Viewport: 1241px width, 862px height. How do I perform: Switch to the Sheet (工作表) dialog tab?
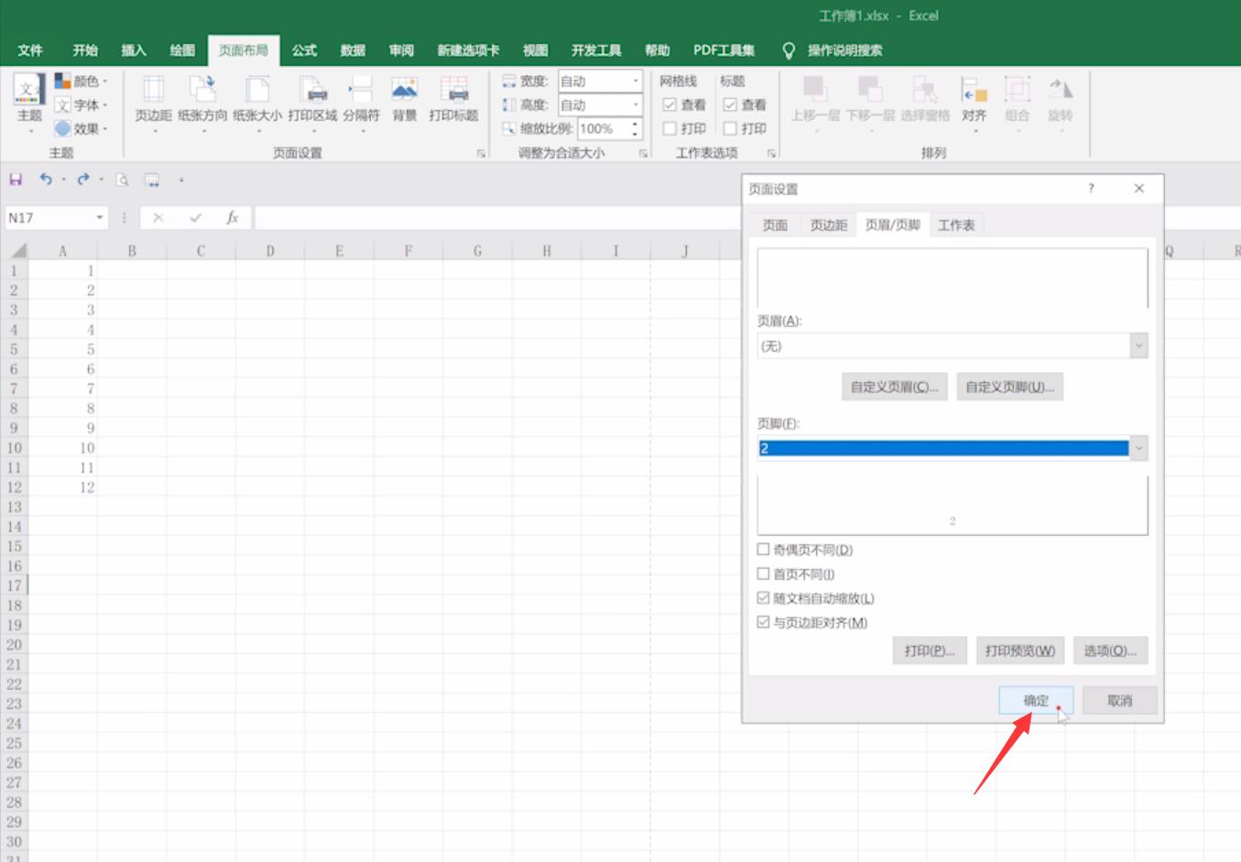[x=956, y=225]
